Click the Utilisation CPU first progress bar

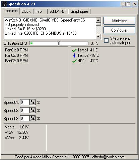(x=44, y=43)
